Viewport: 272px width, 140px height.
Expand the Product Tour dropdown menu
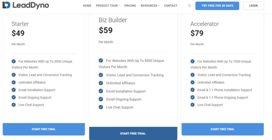tap(108, 6)
